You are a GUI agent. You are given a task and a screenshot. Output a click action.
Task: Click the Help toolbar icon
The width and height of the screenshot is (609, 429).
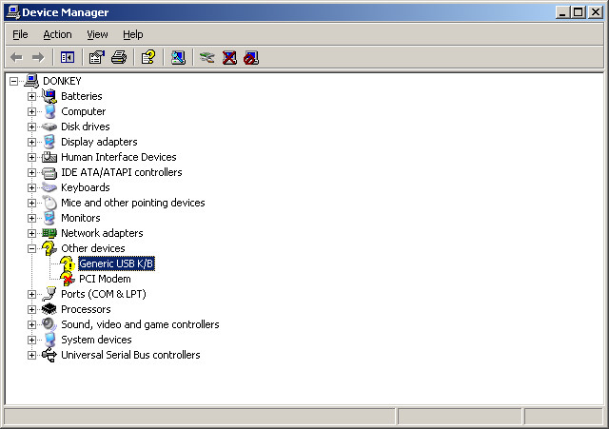tap(147, 58)
